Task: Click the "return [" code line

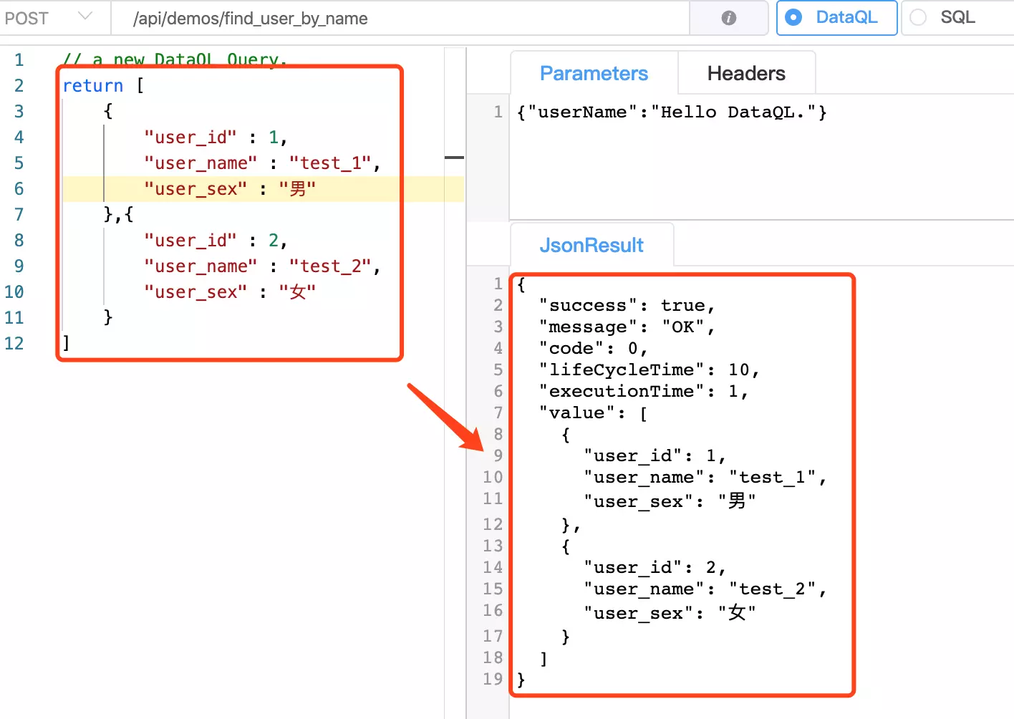Action: (x=103, y=86)
